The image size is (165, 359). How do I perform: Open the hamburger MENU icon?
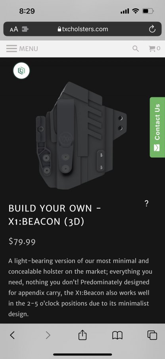point(12,49)
